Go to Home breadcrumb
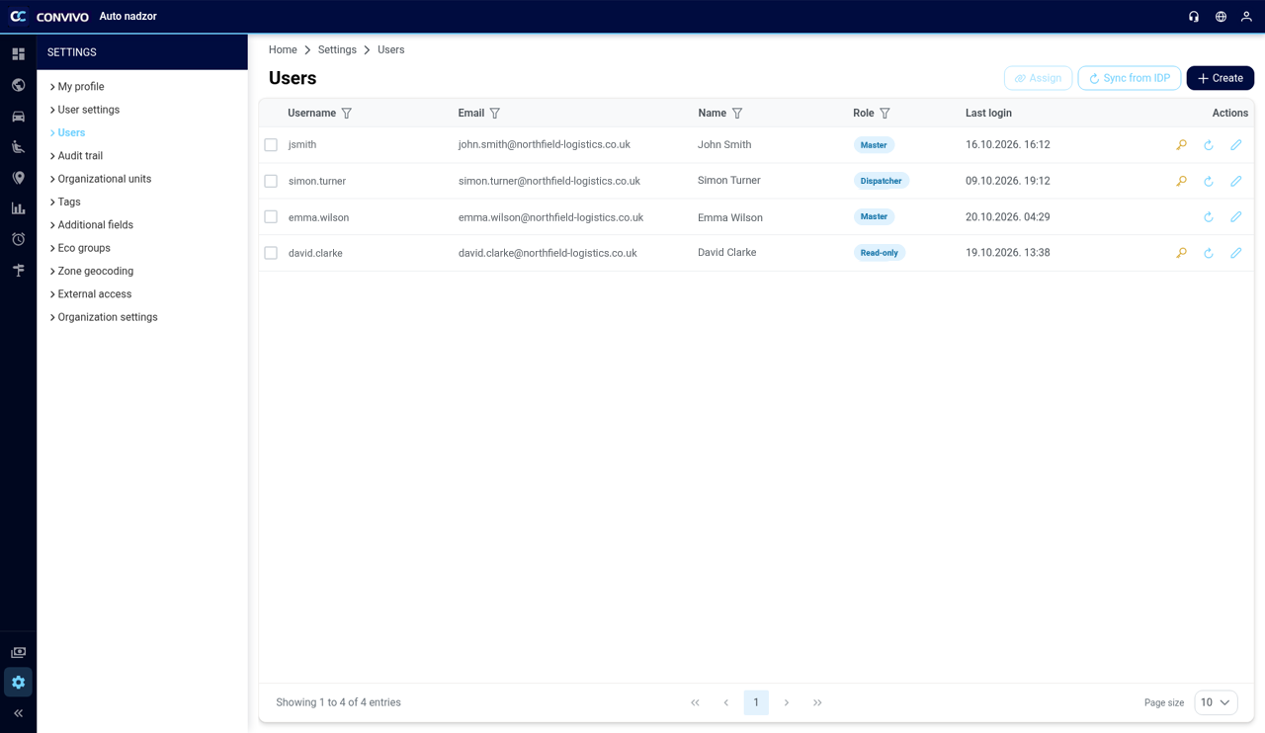 click(x=283, y=49)
